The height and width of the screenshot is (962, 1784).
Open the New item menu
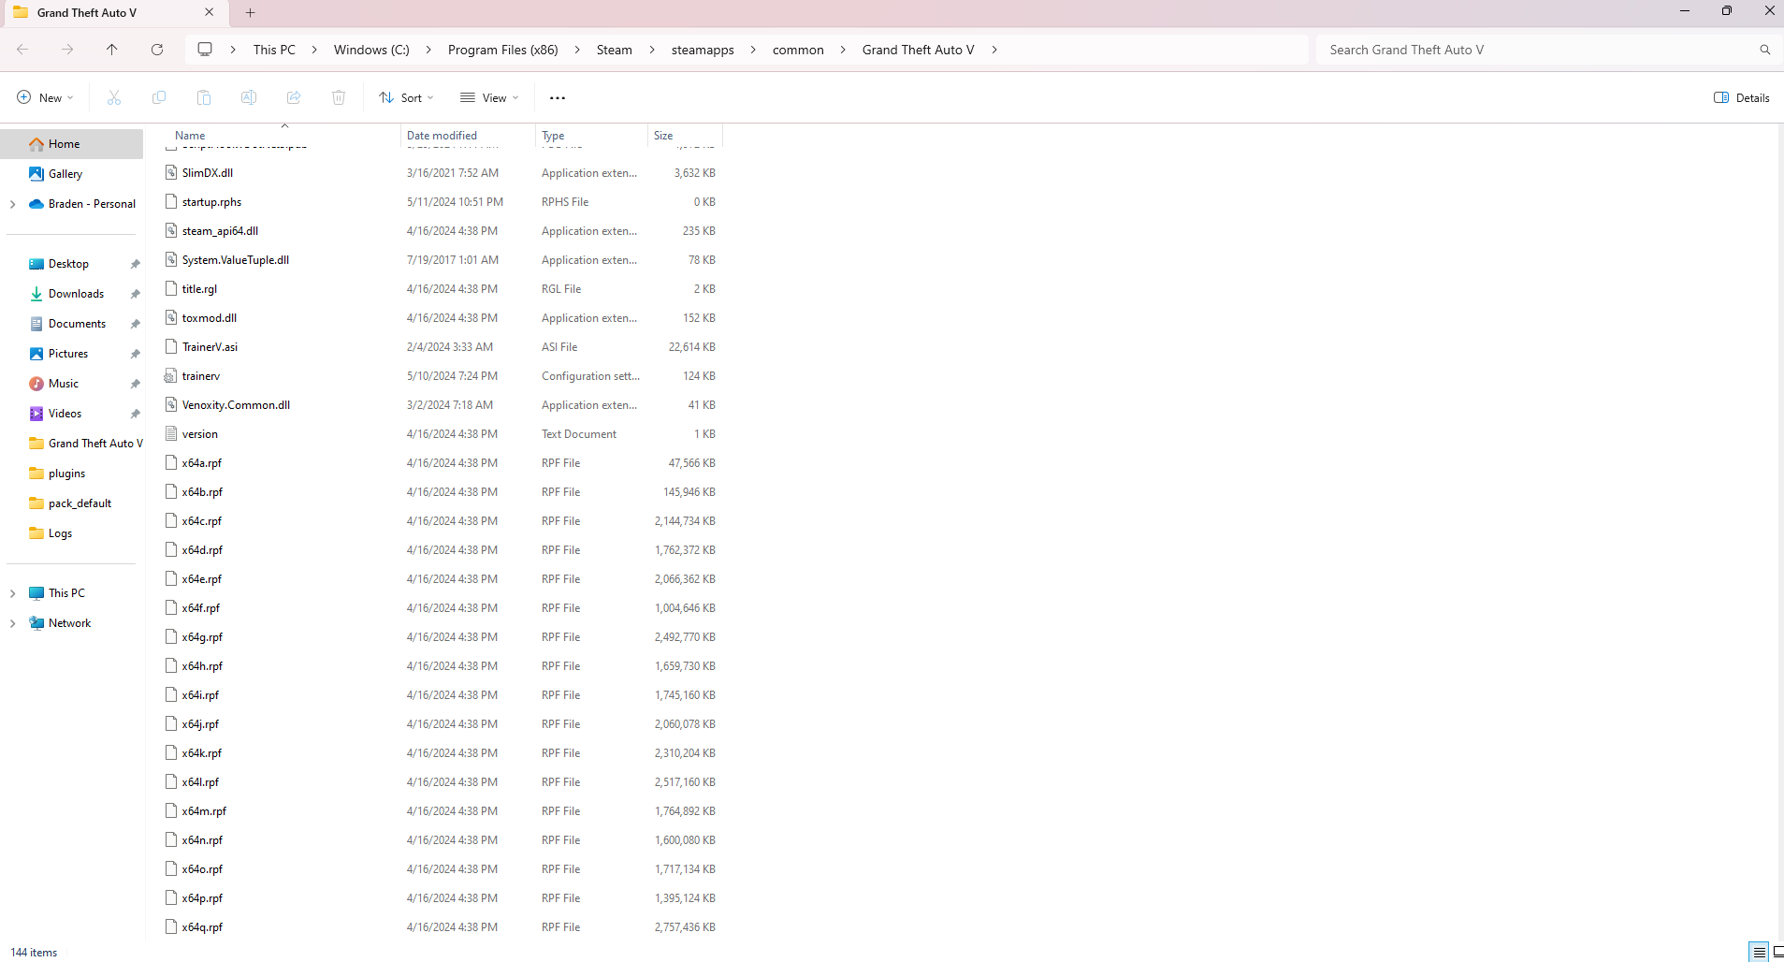[x=45, y=97]
